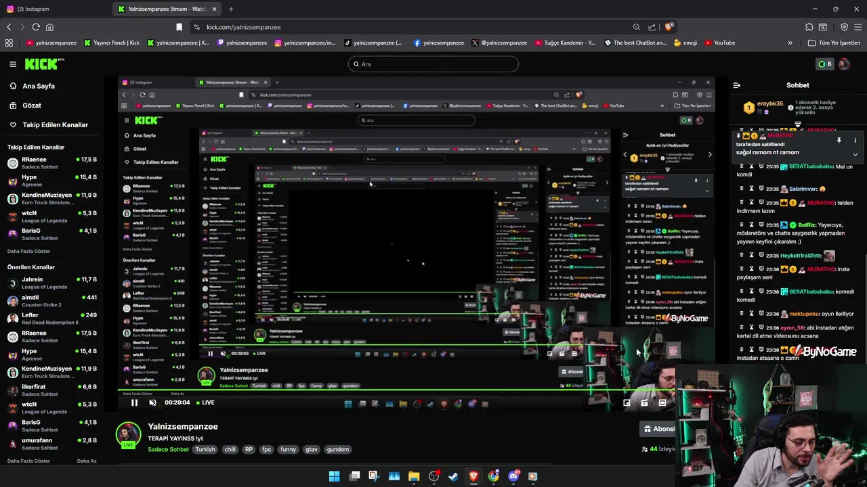Open the Kick hamburger menu
Screen dimensions: 867x487
[13, 64]
